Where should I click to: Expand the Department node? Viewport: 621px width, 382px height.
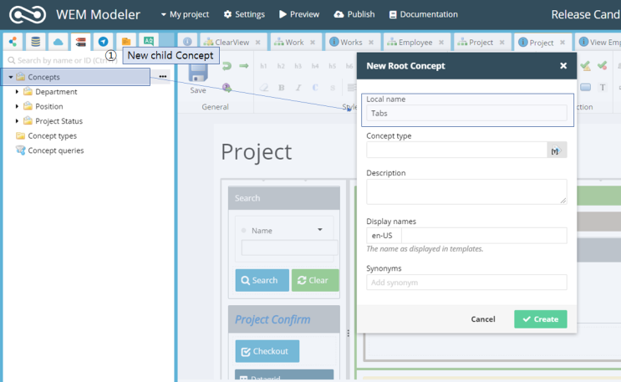pyautogui.click(x=17, y=92)
